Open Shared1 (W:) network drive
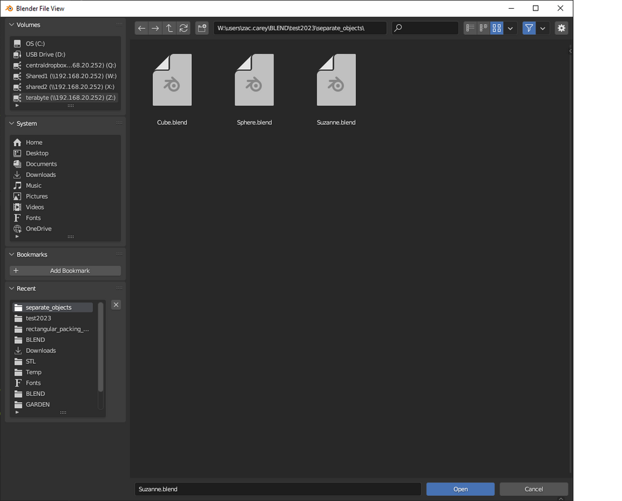Screen dimensions: 622x501 coord(65,76)
